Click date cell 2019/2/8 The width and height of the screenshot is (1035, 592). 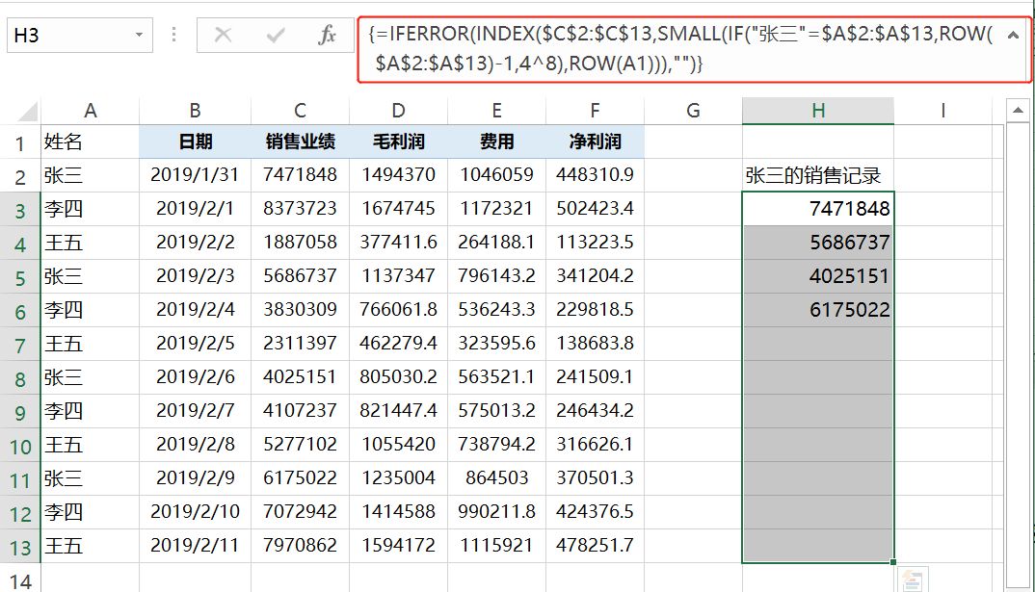(x=195, y=445)
